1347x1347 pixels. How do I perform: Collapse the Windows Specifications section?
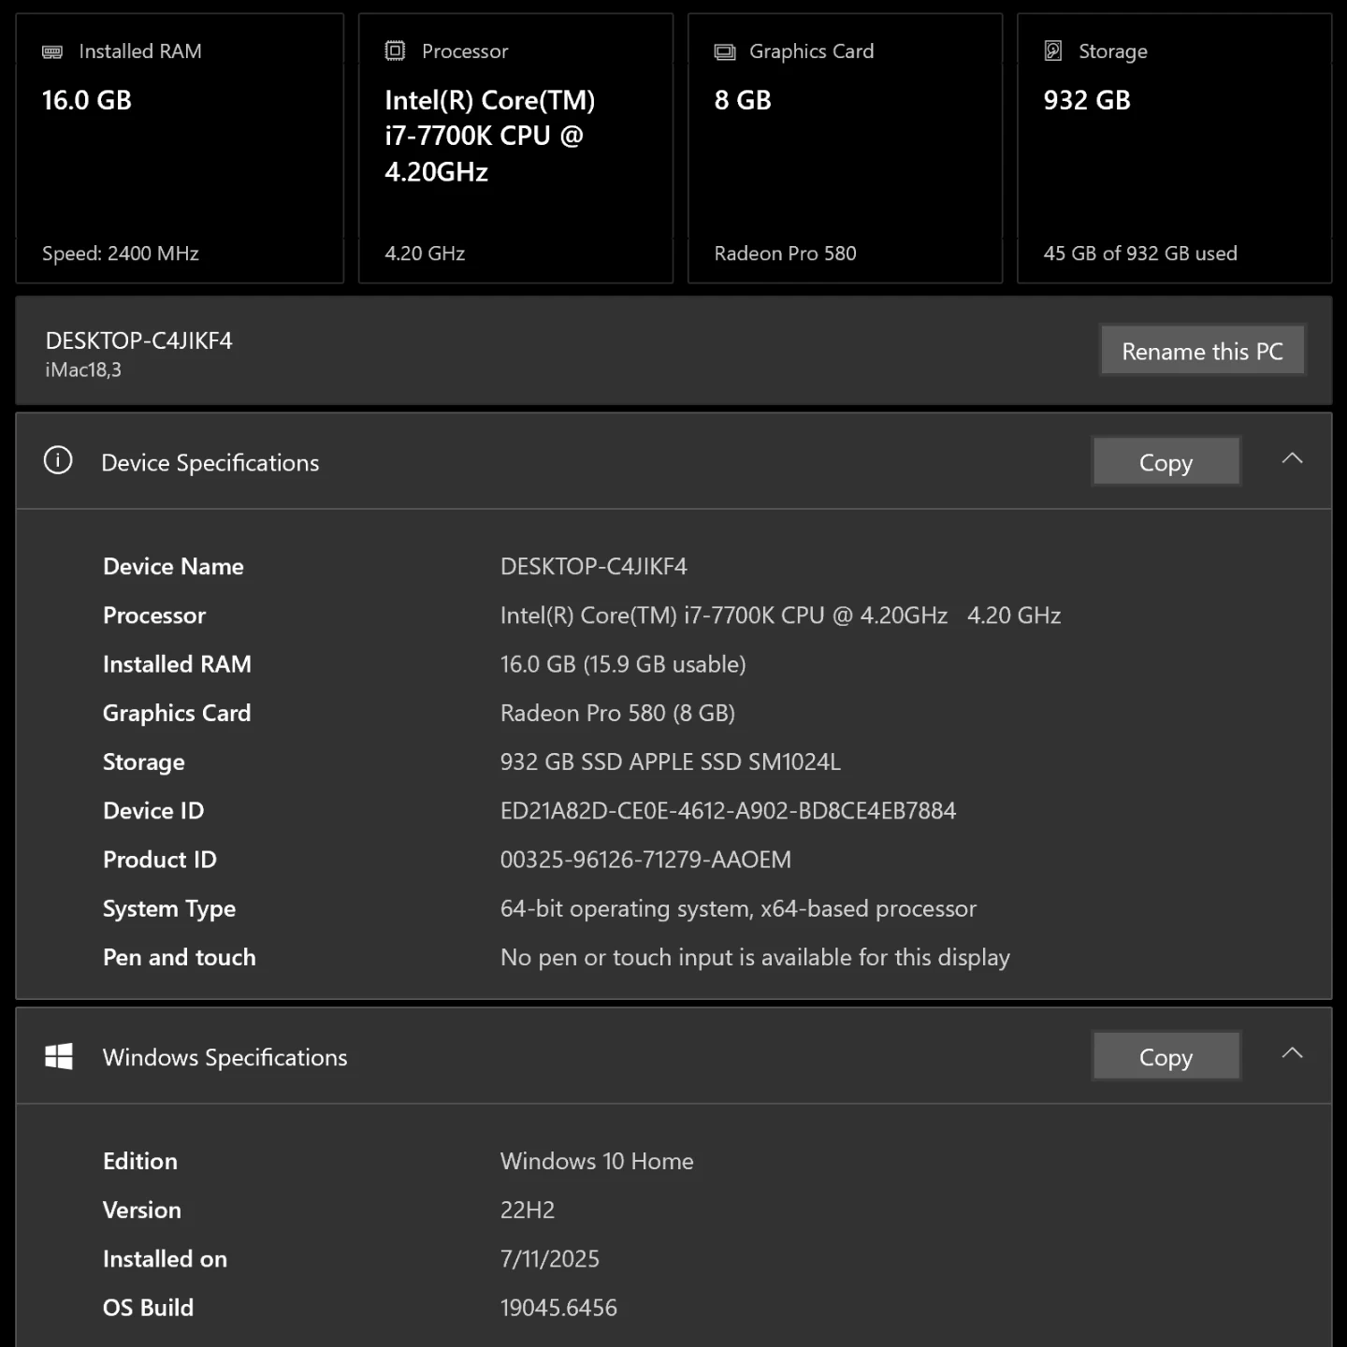click(x=1292, y=1053)
